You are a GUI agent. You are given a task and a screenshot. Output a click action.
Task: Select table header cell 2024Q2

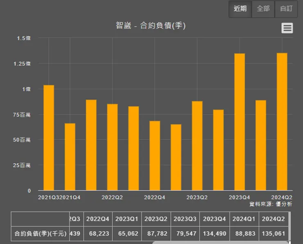click(x=274, y=219)
